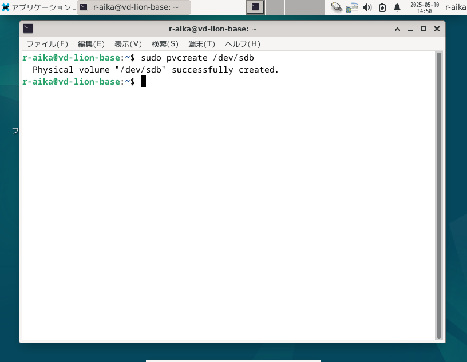This screenshot has width=467, height=362.
Task: Open the removable drive tray icon
Action: [x=337, y=7]
